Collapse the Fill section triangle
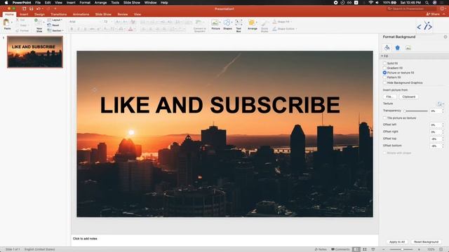Screen dimensions: 449x252 coord(382,56)
